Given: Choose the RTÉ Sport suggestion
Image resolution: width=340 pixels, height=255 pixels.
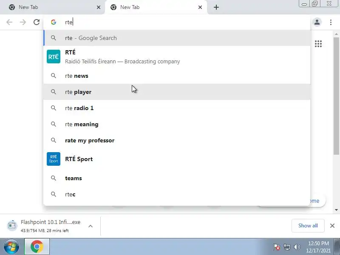Looking at the screenshot, I should (177, 159).
